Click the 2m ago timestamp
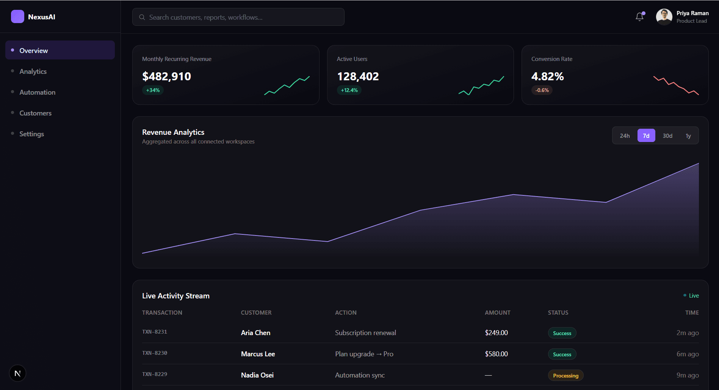 click(688, 333)
